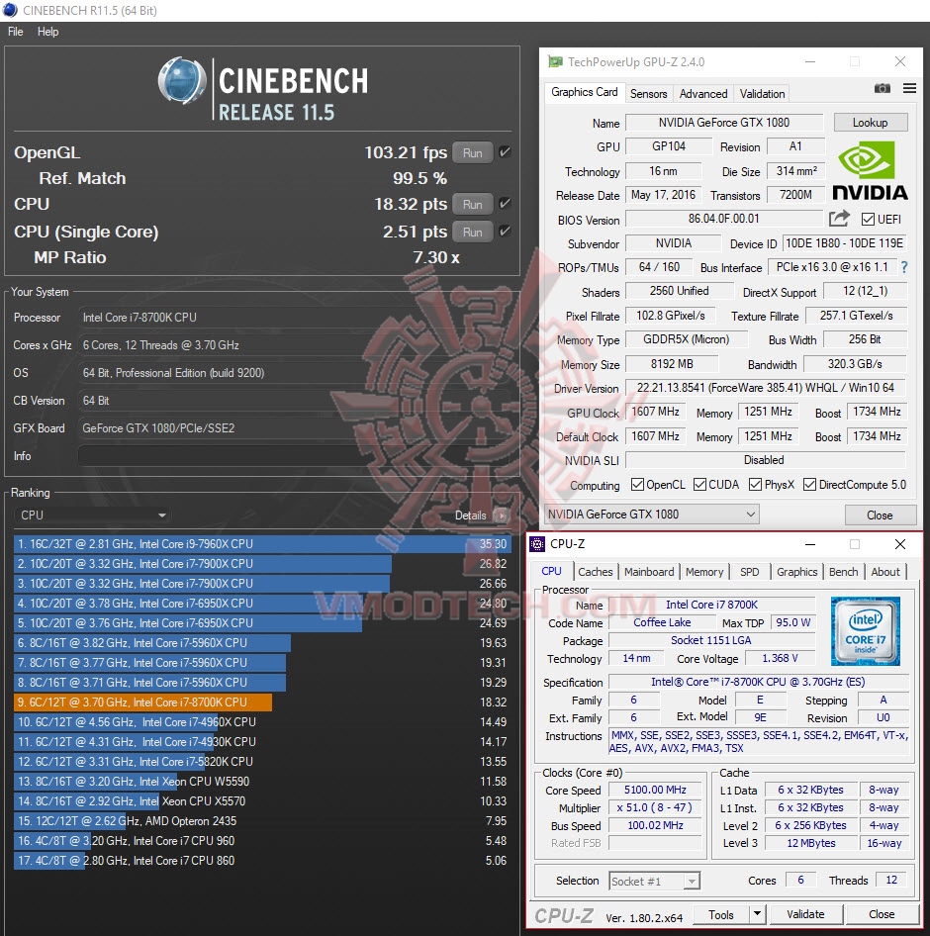Click the Details label in Ranking

point(471,515)
